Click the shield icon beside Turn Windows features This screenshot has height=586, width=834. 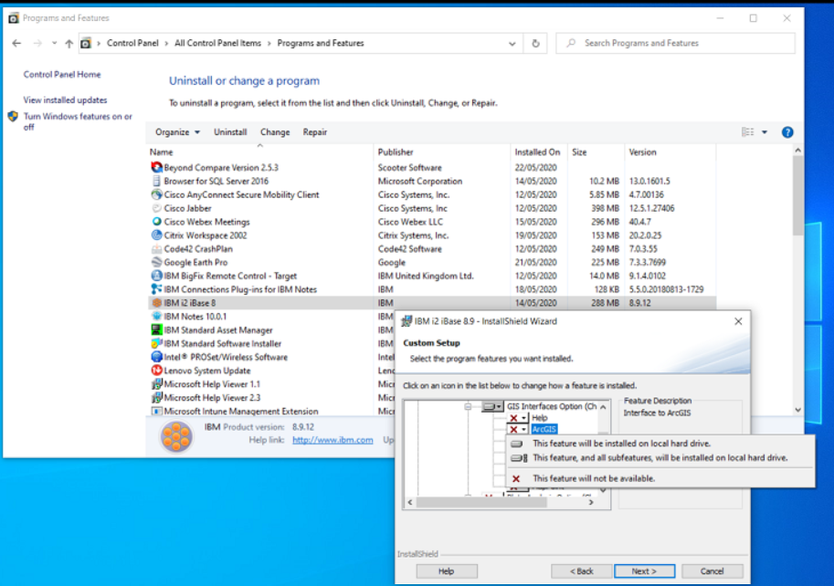(x=13, y=116)
